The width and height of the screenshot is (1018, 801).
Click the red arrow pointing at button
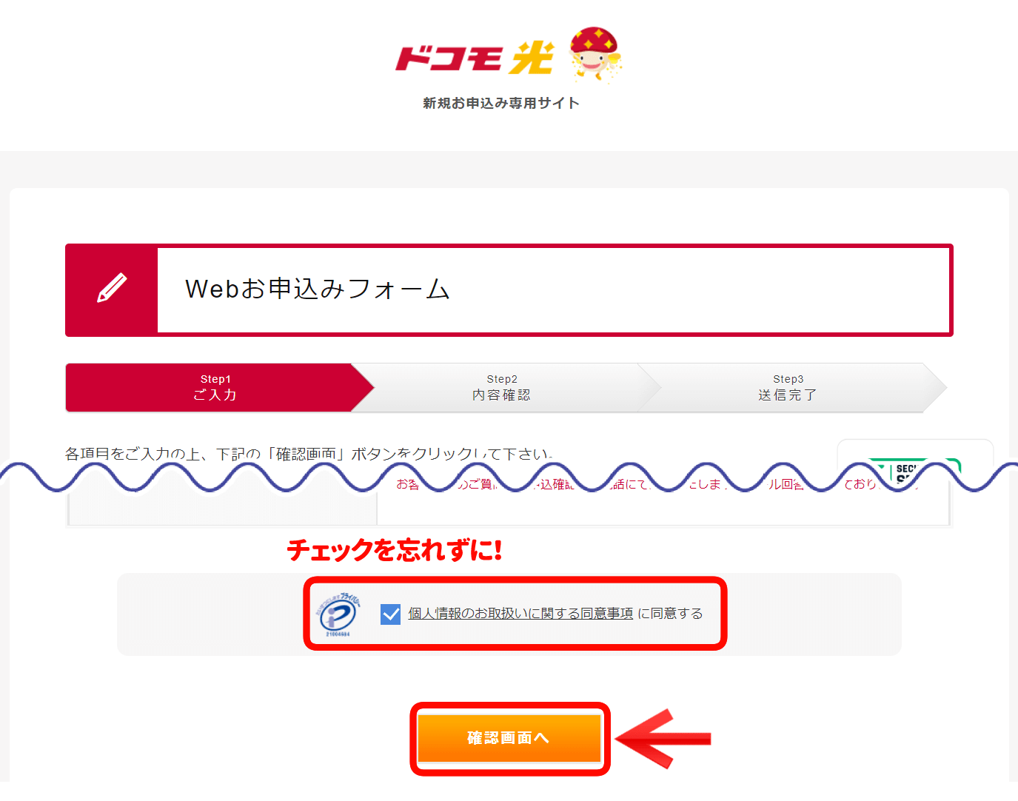(x=663, y=739)
